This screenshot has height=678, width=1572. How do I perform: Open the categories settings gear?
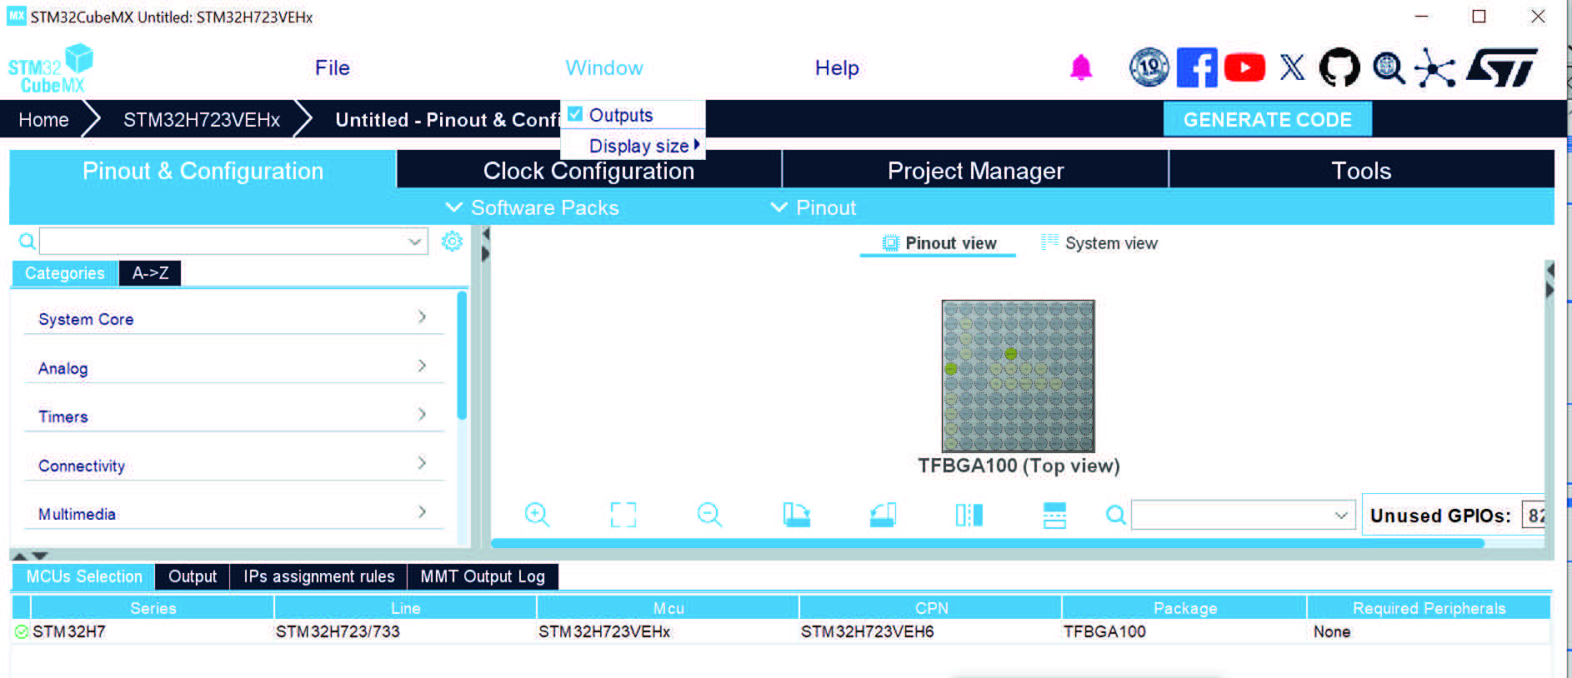click(452, 241)
